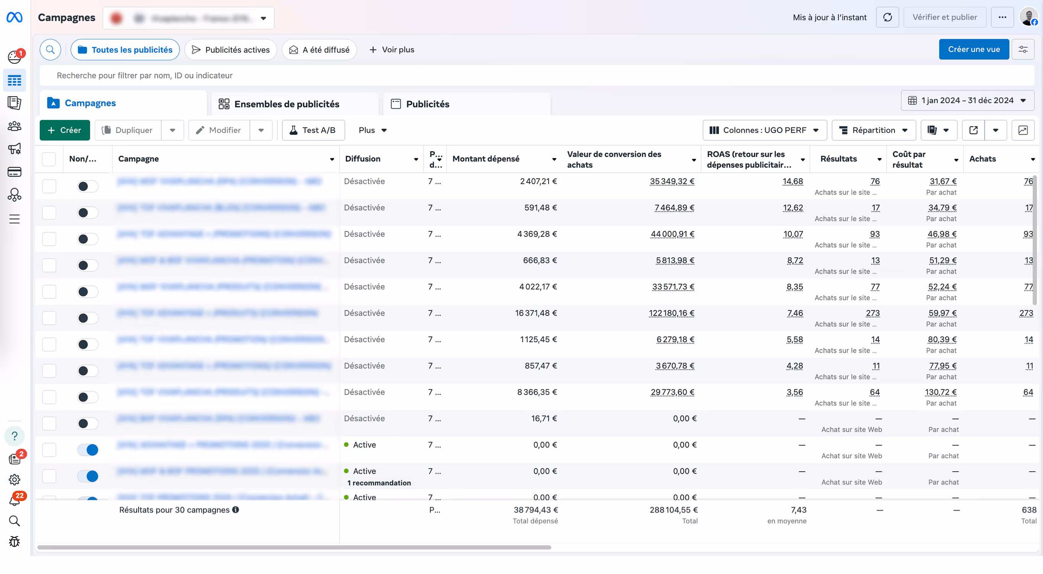Enable the first Désactivée campaign toggle
Image resolution: width=1043 pixels, height=574 pixels.
coord(88,186)
